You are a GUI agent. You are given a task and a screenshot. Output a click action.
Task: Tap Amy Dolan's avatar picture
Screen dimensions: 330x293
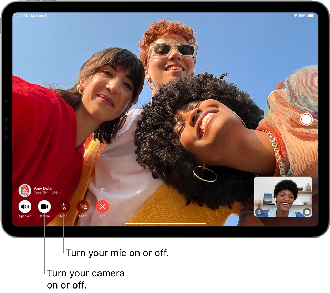click(x=25, y=190)
